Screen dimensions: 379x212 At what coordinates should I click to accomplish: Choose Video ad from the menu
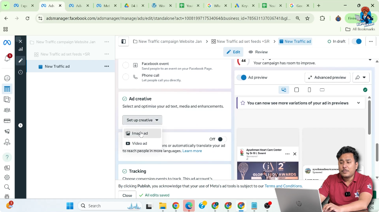click(139, 144)
